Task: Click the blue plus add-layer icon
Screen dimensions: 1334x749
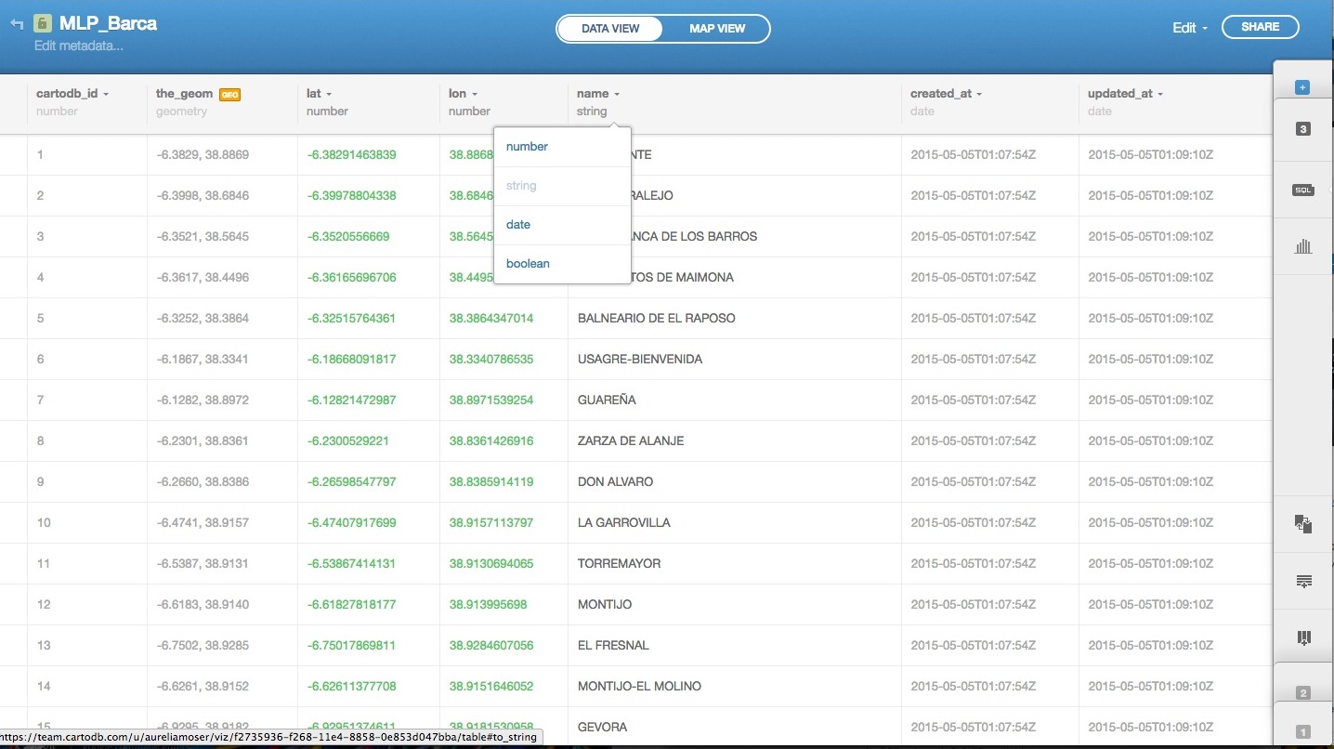Action: [1302, 87]
